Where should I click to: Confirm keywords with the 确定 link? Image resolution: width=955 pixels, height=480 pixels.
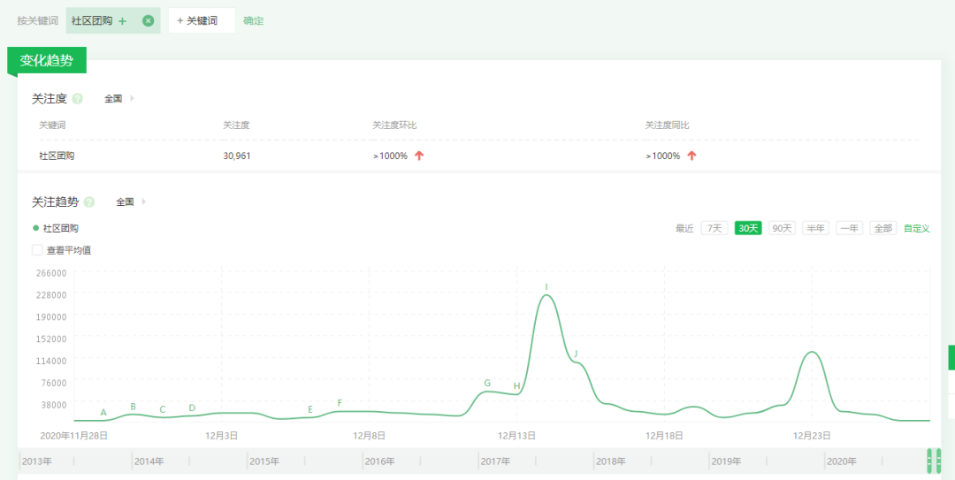(x=254, y=20)
